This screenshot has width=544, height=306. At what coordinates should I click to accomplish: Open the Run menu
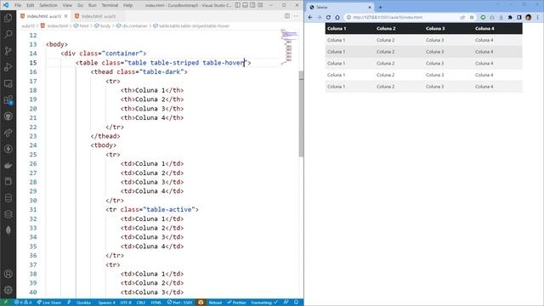93,5
